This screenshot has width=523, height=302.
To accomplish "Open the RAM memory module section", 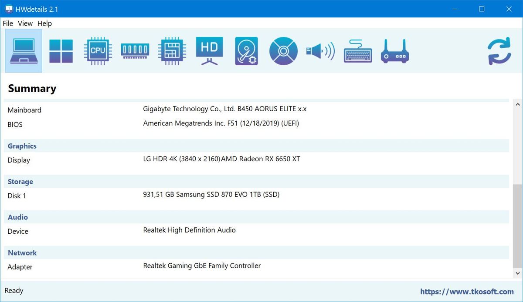I will (135, 51).
